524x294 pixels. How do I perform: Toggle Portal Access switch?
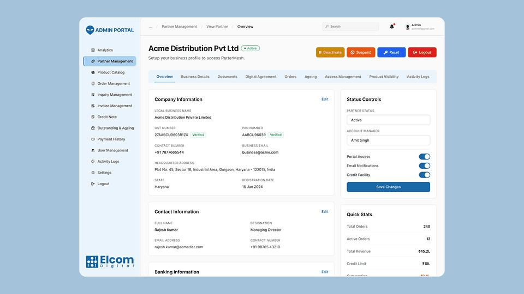[424, 157]
